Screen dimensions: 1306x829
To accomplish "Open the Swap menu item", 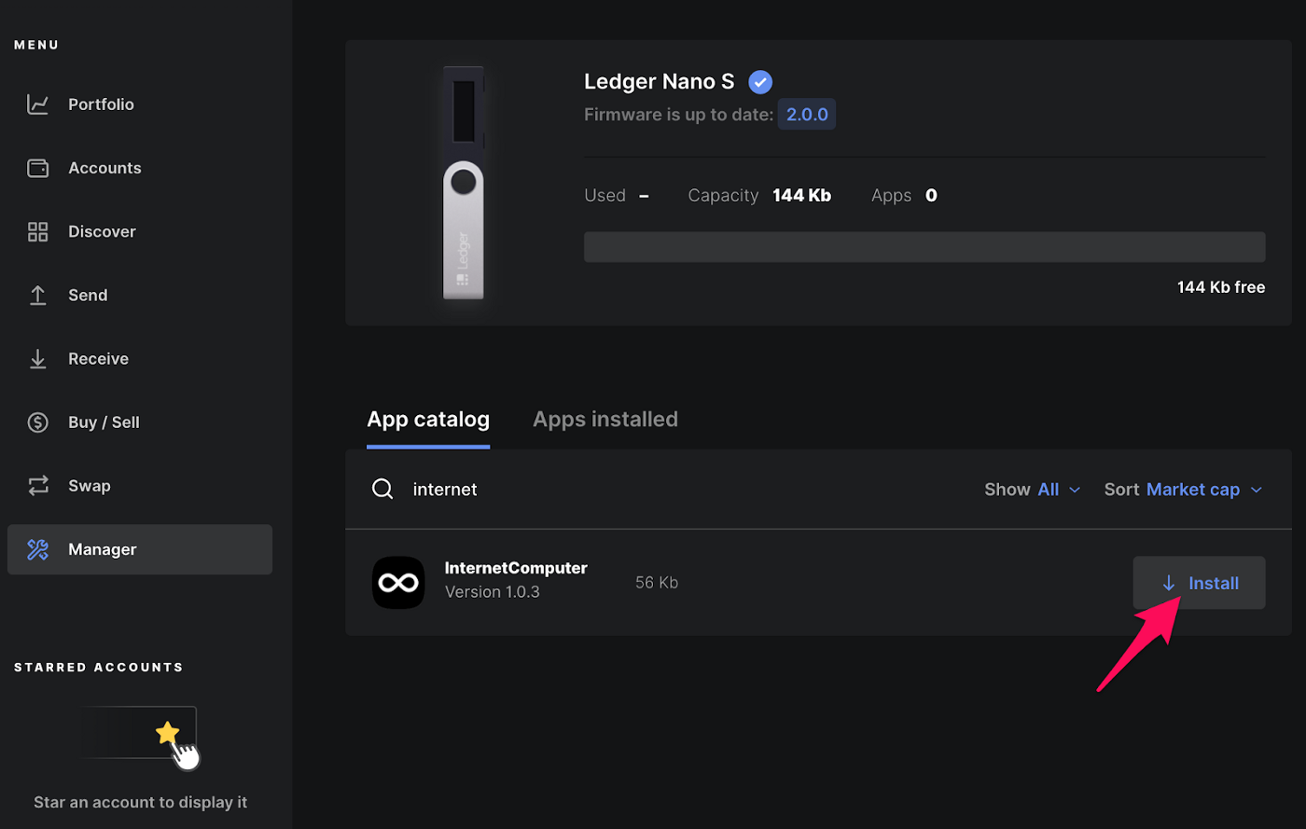I will pyautogui.click(x=140, y=486).
